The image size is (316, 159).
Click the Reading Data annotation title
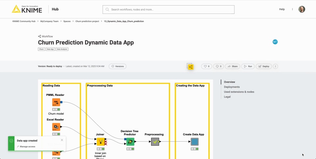[x=51, y=86]
